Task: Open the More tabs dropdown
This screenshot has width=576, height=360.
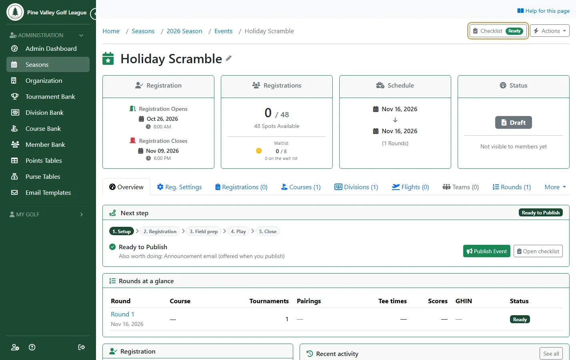Action: 555,187
